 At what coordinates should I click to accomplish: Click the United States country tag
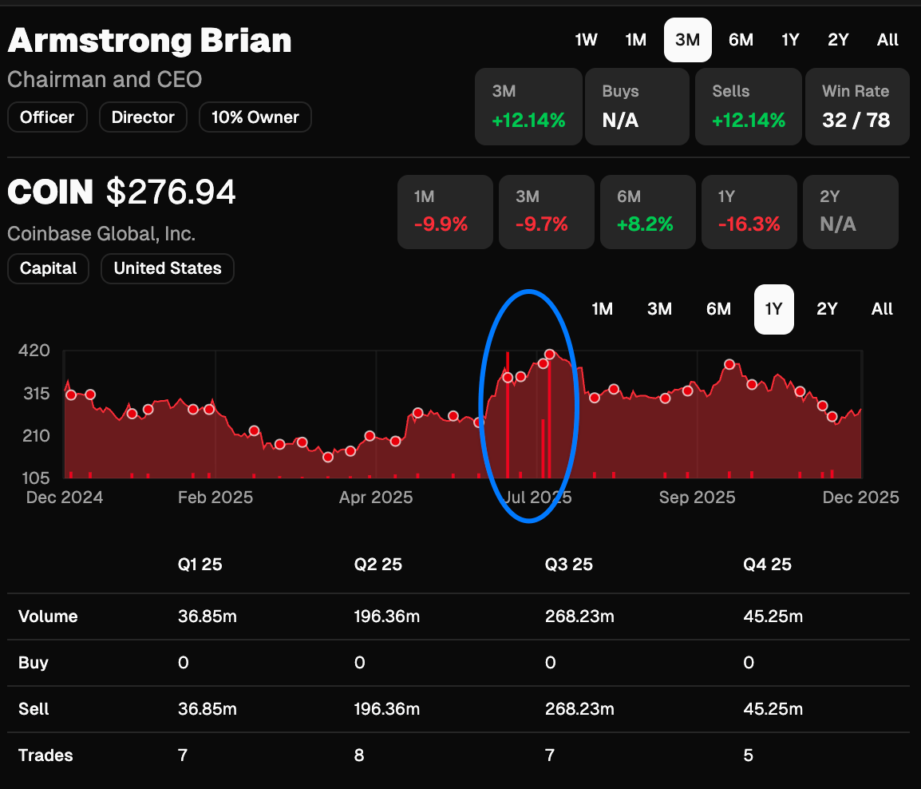click(x=168, y=268)
